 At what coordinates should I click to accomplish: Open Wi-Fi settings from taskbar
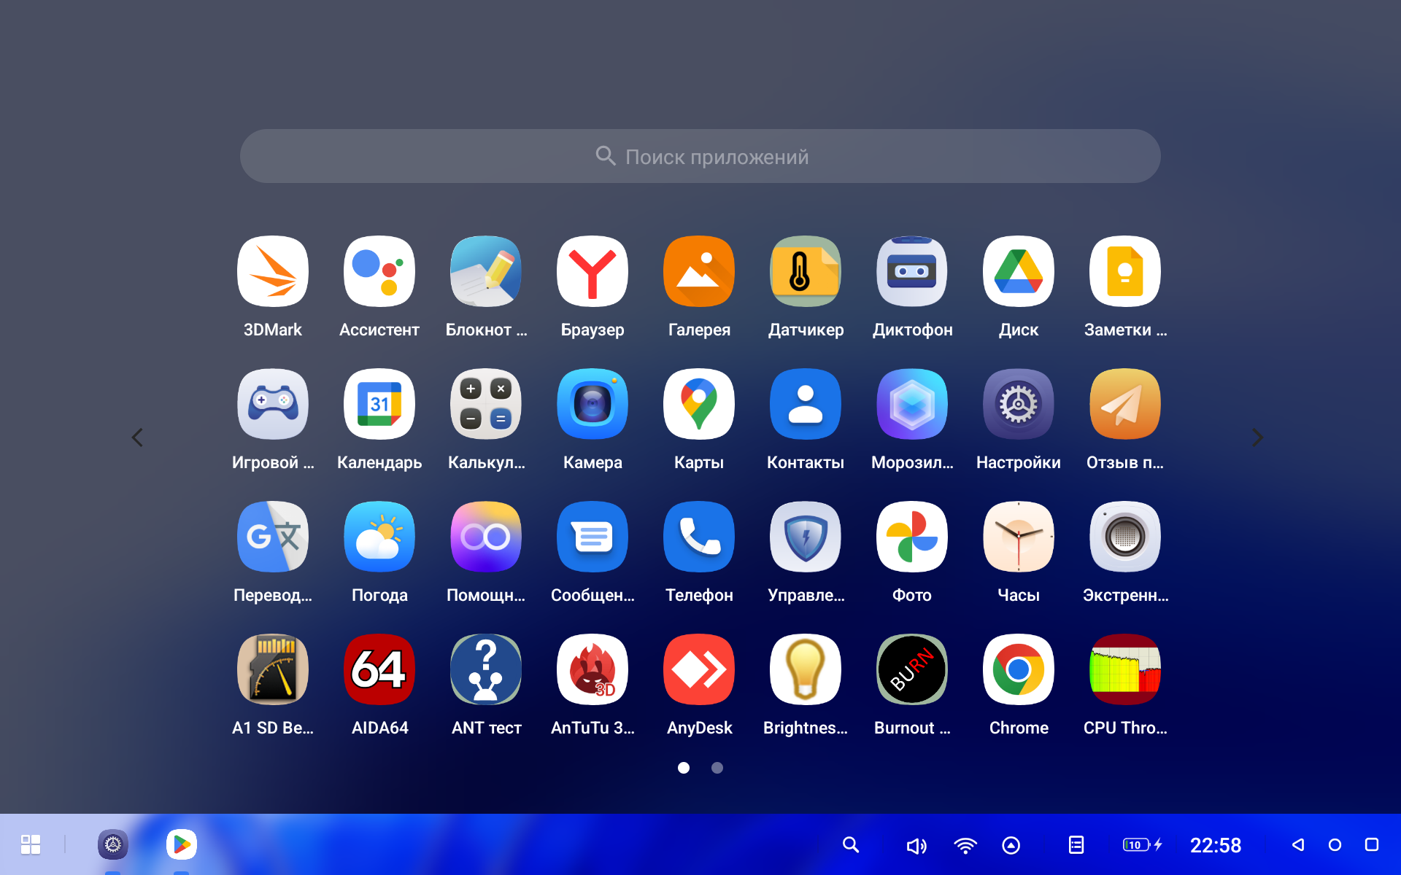pyautogui.click(x=965, y=845)
